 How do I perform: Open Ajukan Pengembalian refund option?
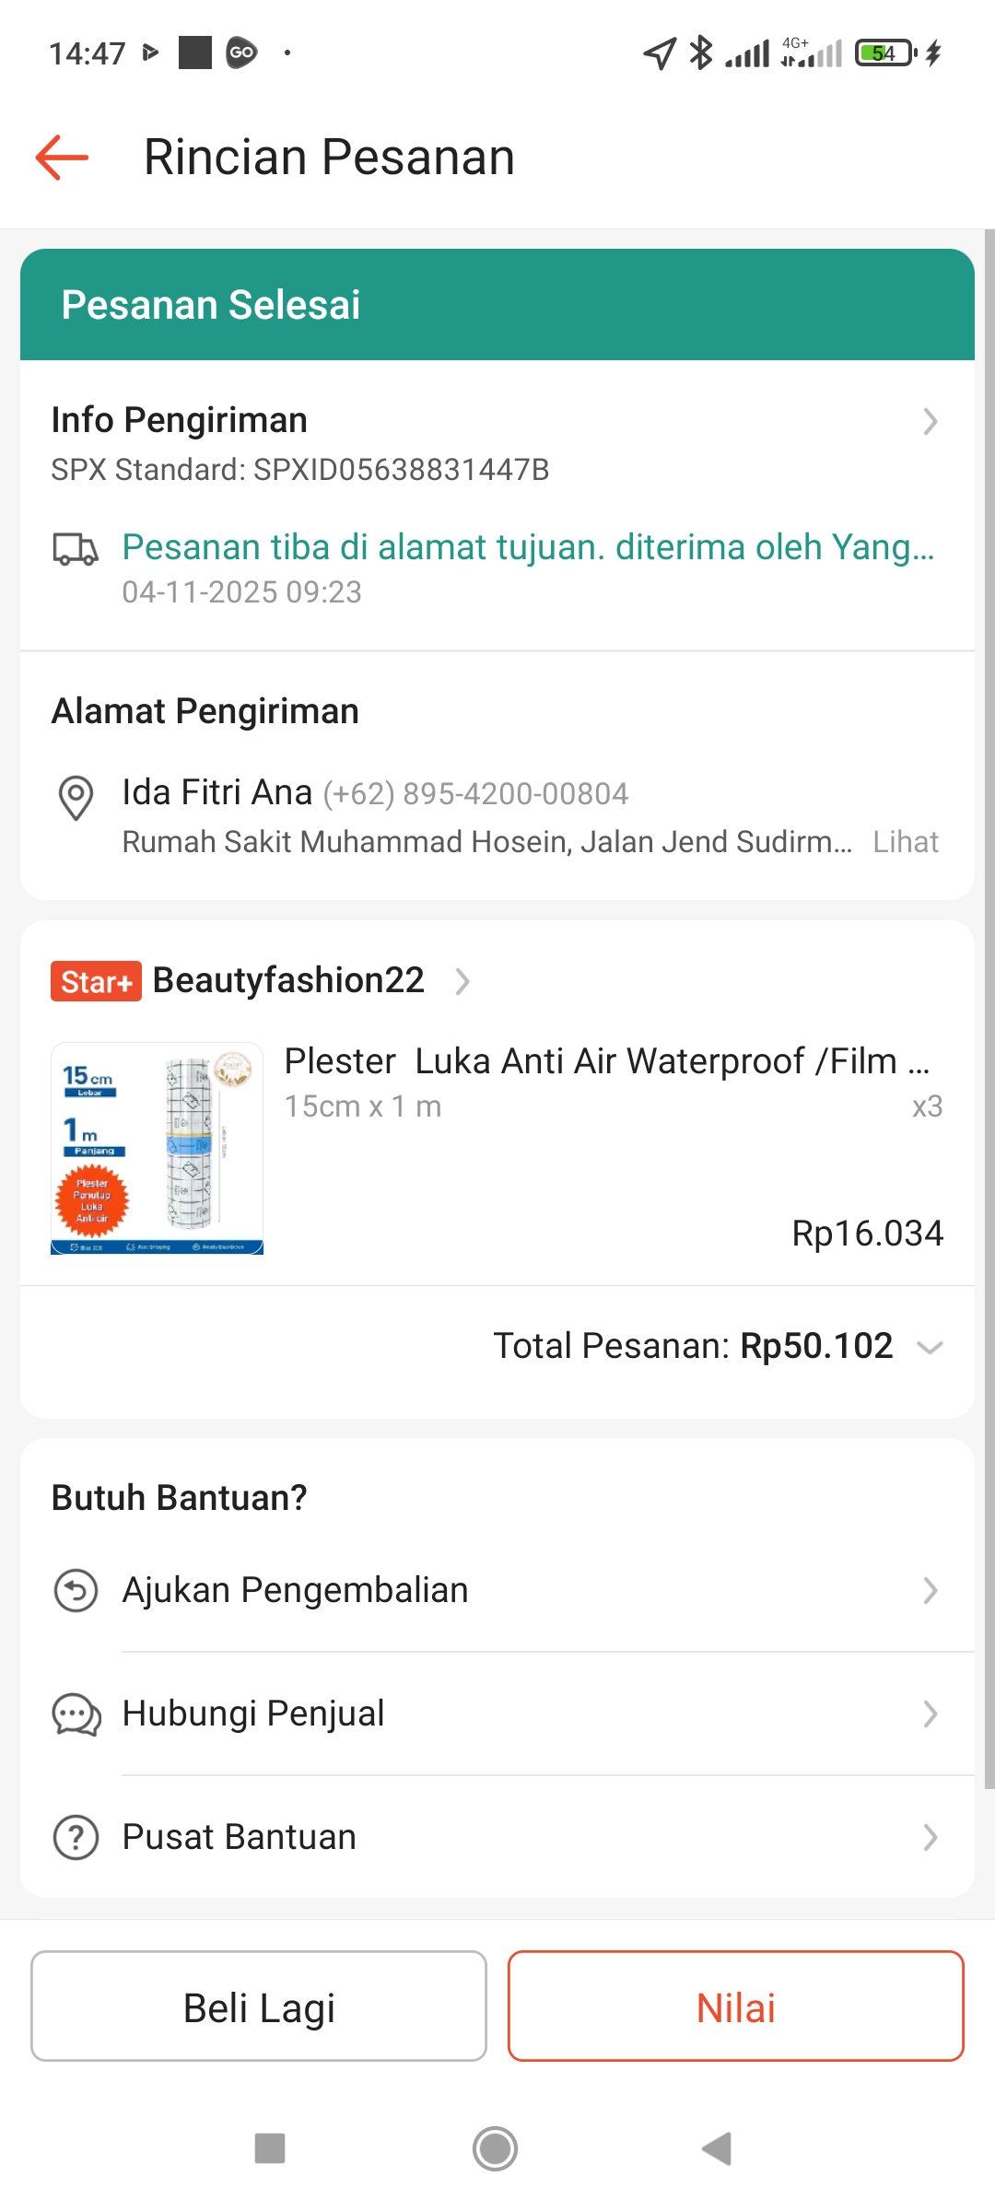[295, 1591]
